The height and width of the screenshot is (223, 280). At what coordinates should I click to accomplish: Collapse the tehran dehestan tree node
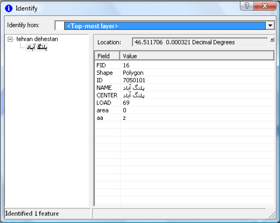point(10,39)
